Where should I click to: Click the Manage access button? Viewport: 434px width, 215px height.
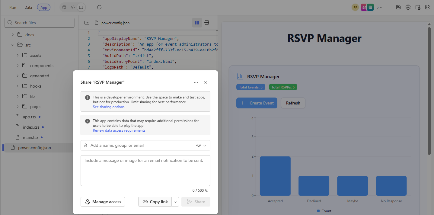point(103,202)
